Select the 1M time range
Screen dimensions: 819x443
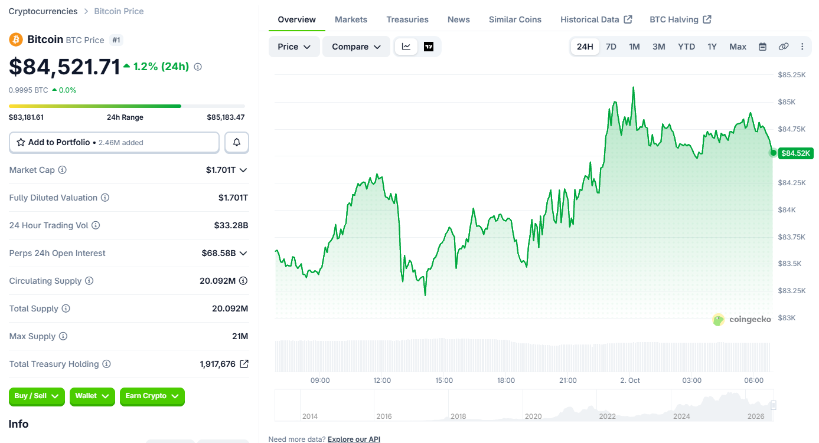pos(634,47)
